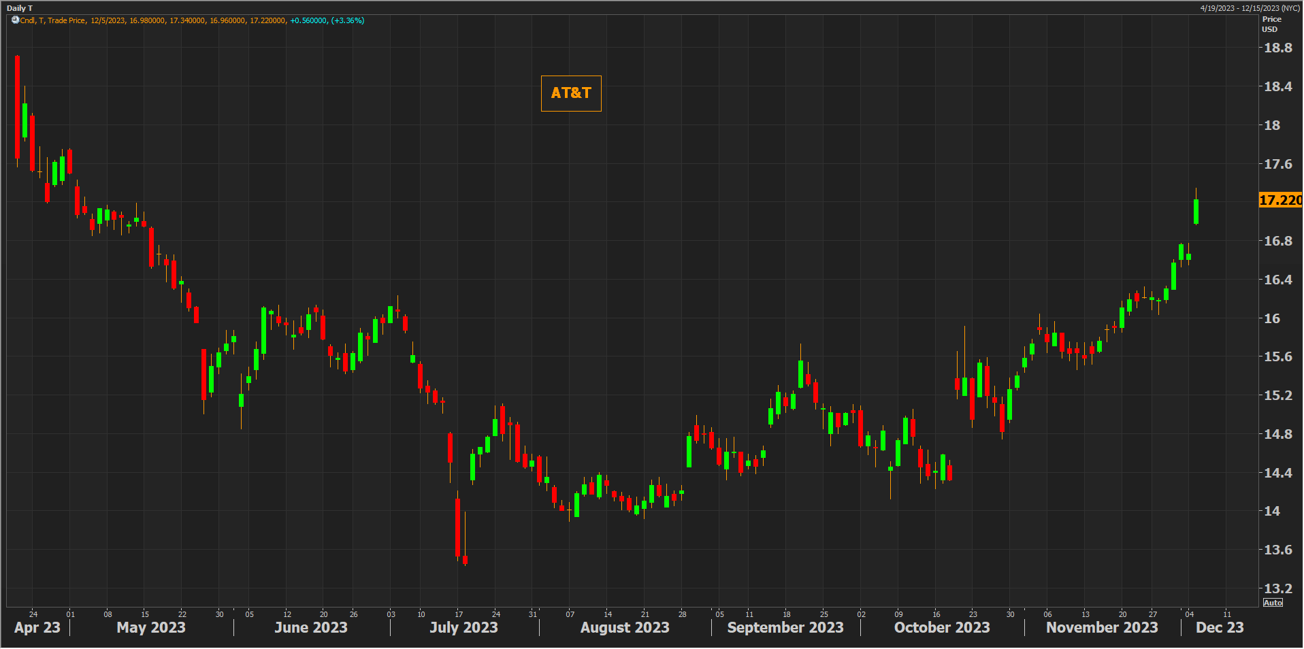Click the 18.8 price axis label
1304x649 pixels.
tap(1277, 48)
